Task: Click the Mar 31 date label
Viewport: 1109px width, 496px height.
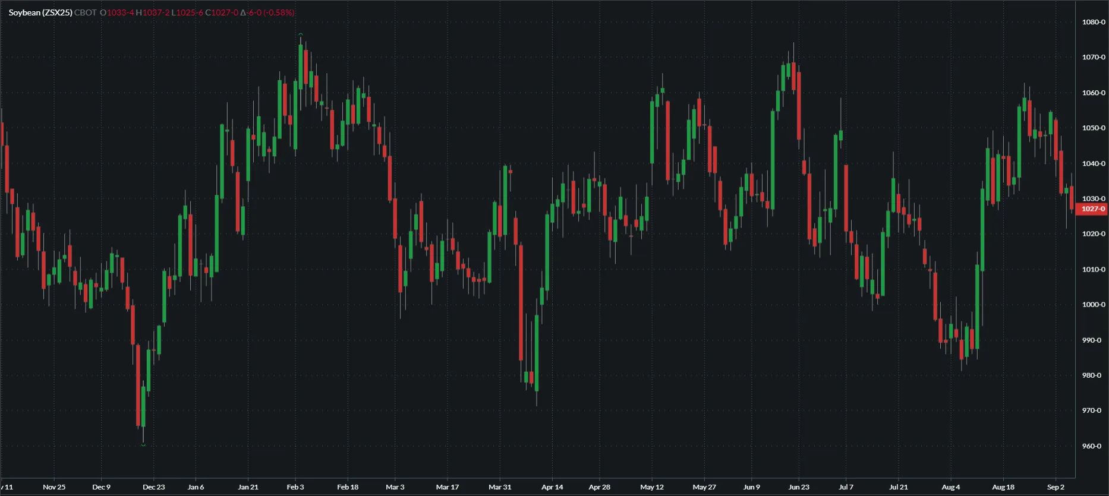Action: pyautogui.click(x=500, y=487)
